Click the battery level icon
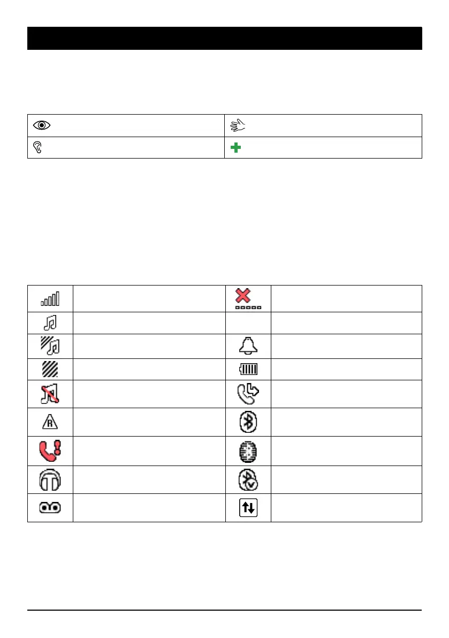Viewport: 449px width, 638px height. [248, 367]
